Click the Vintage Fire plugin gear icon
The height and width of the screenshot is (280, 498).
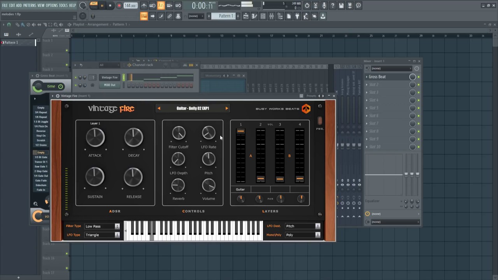click(58, 96)
